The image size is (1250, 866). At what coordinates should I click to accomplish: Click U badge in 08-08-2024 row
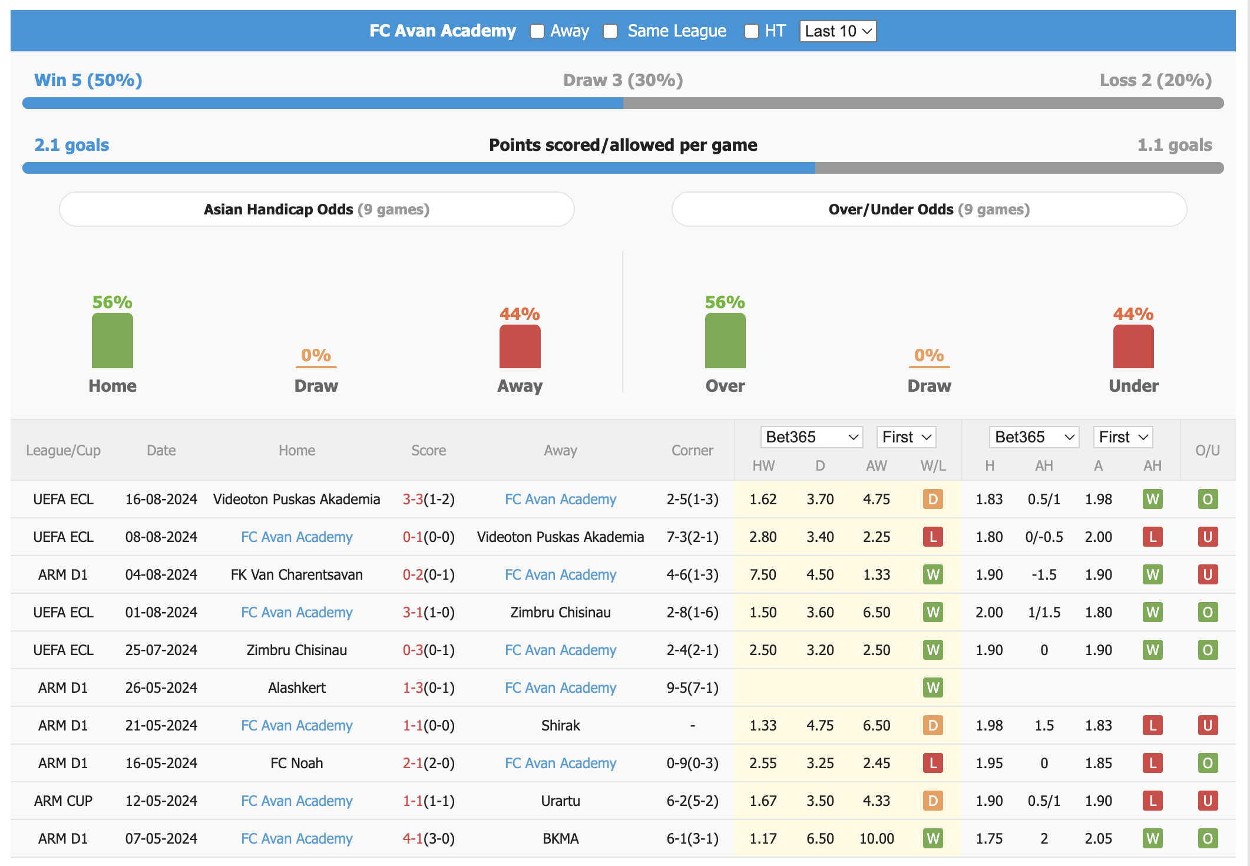coord(1208,537)
